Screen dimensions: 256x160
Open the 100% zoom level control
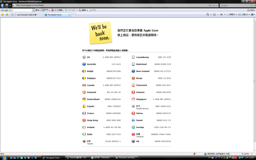[x=248, y=154]
